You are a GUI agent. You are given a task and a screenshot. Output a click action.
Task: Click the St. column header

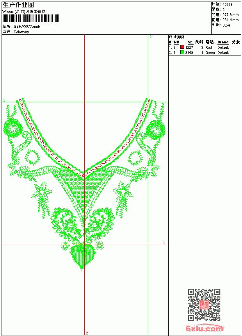pos(190,42)
